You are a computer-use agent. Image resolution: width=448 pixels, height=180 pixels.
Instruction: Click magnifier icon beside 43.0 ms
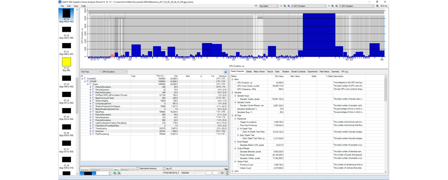point(378,6)
